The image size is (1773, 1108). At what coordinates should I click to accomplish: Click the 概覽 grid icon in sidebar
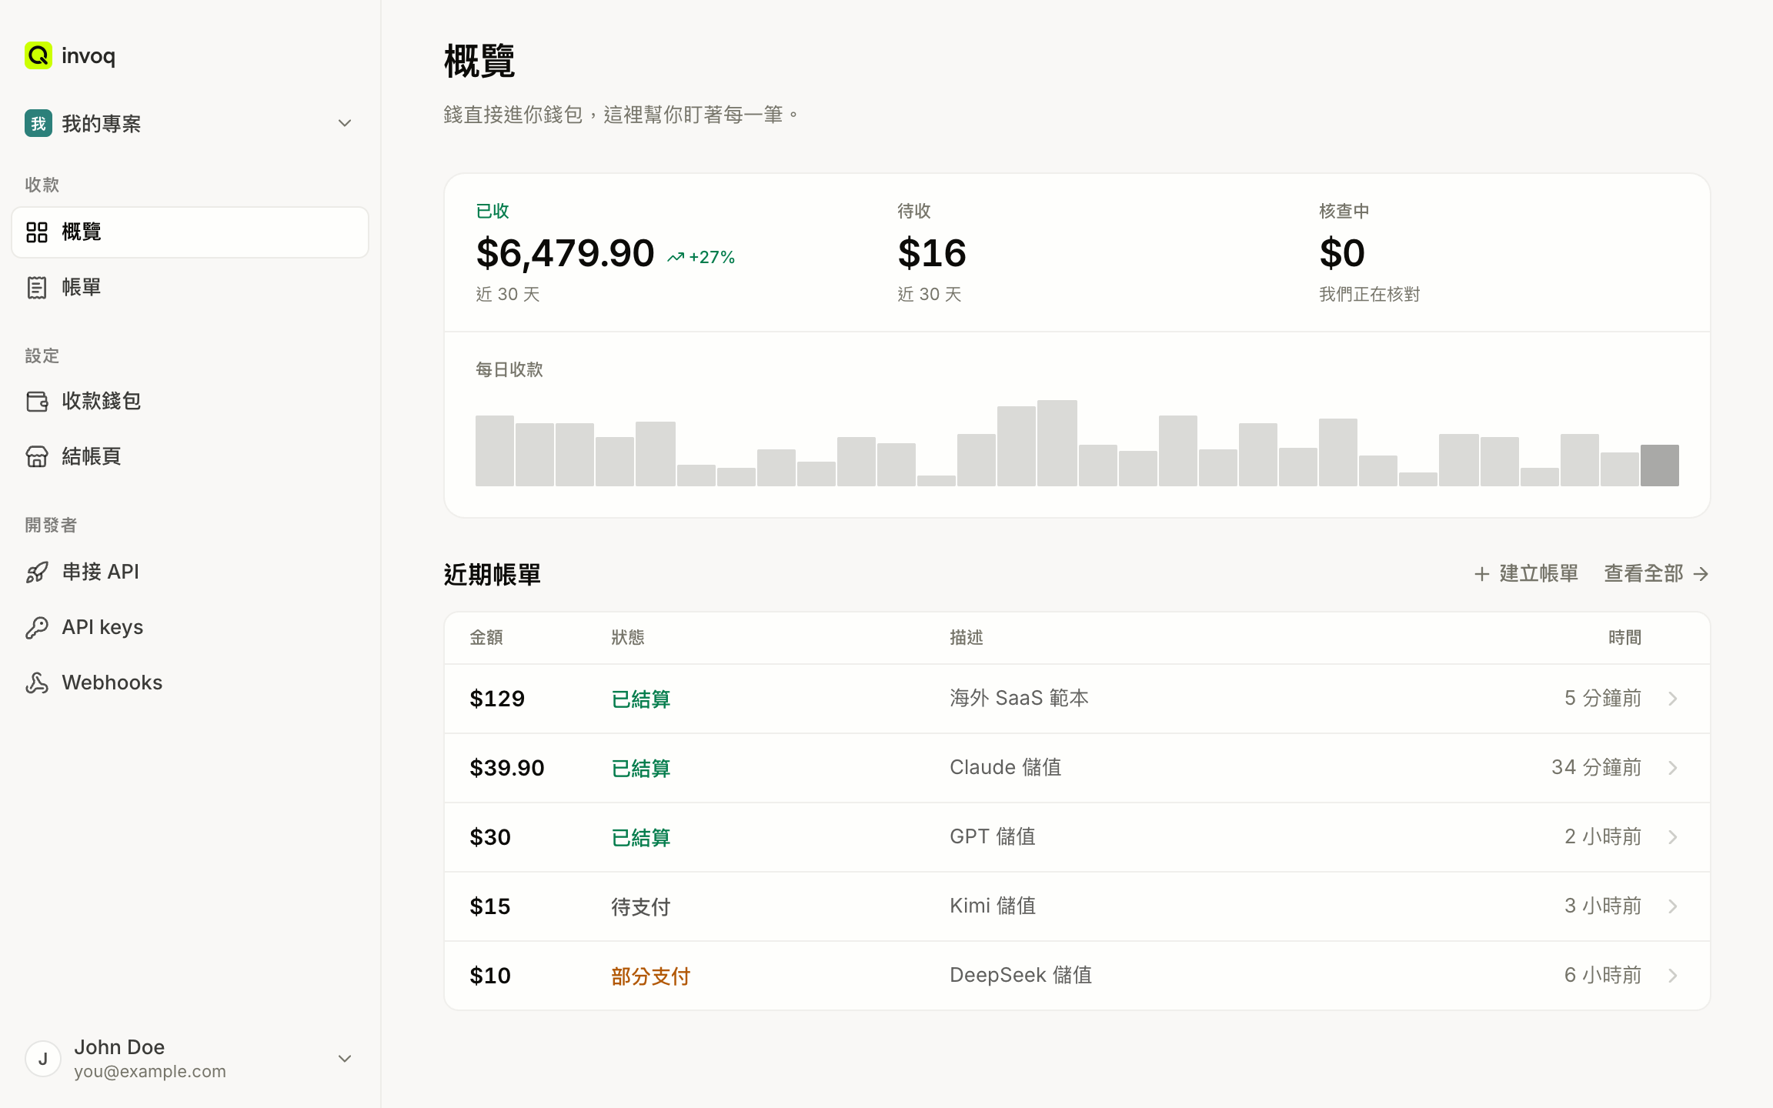(37, 232)
